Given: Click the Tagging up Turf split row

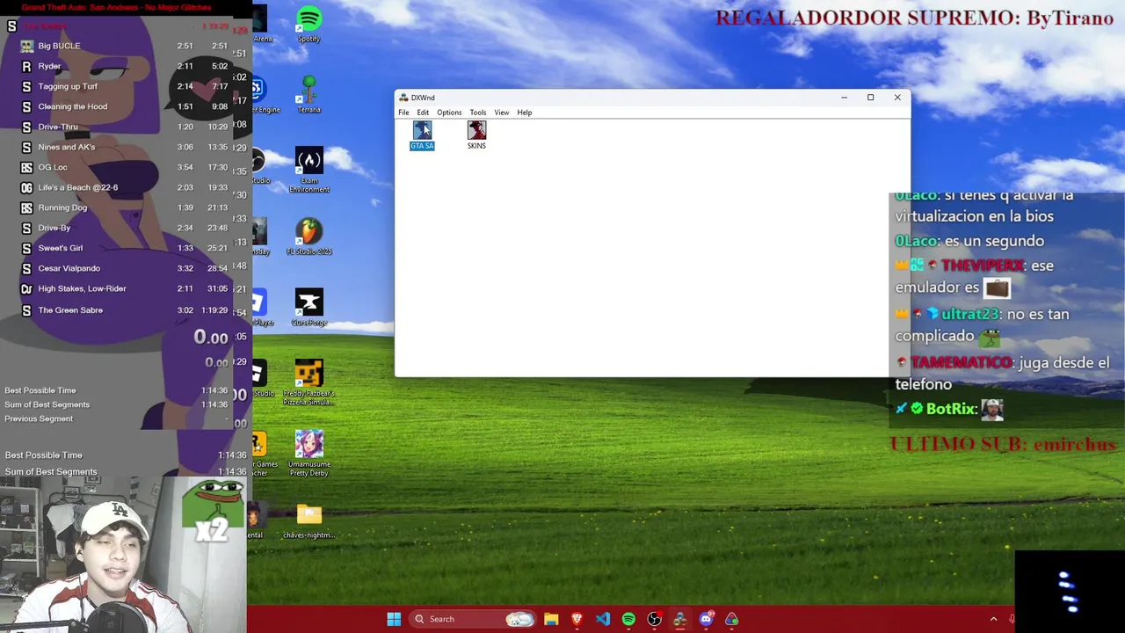Looking at the screenshot, I should coord(123,86).
